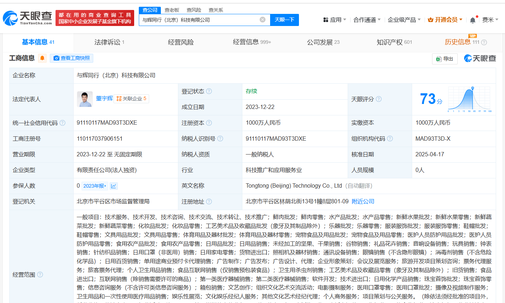Select 经营信息 tab
This screenshot has width=505, height=303.
coord(252,42)
